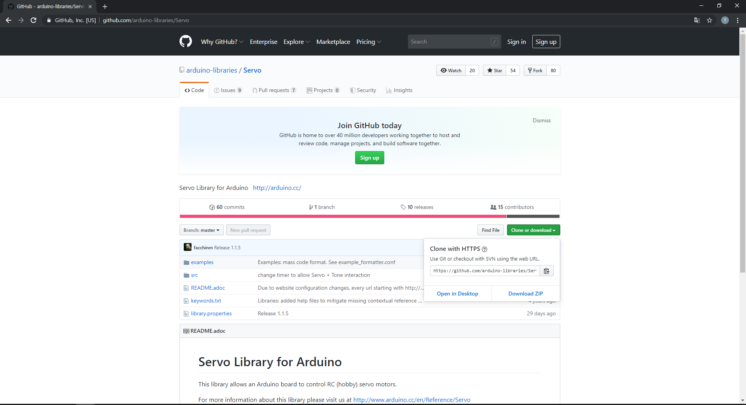
Task: Open the http://arduino.cc/ link
Action: (277, 188)
